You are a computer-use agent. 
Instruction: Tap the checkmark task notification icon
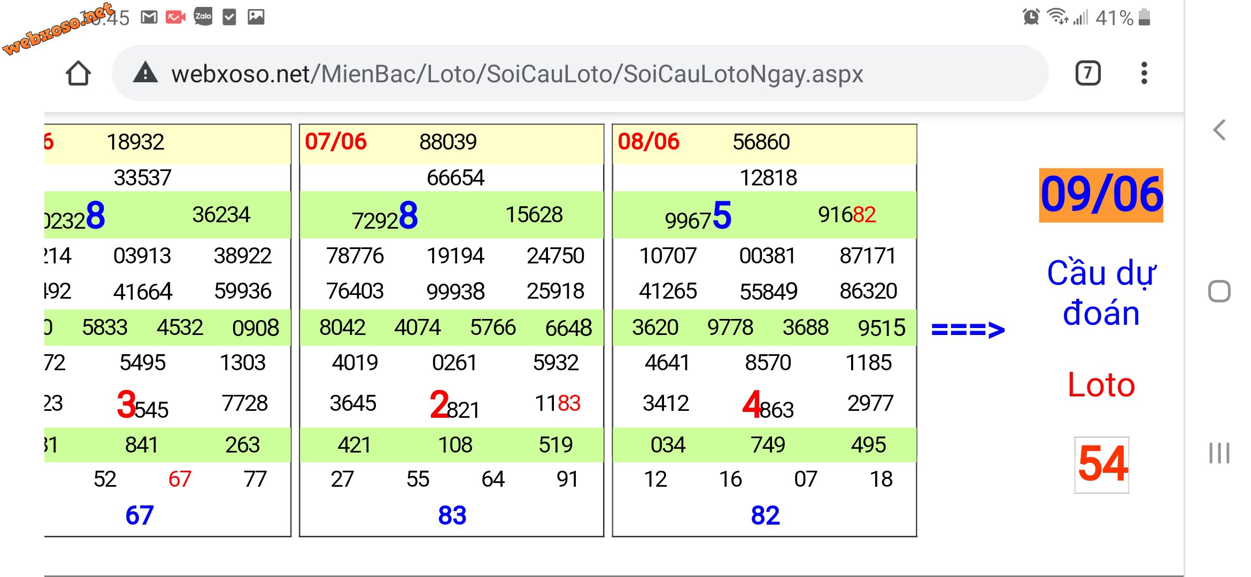click(x=229, y=18)
